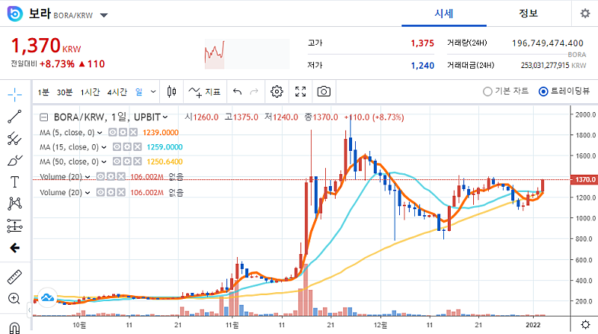Select the Text annotation tool
Viewport: 598px width, 334px height.
click(x=14, y=182)
